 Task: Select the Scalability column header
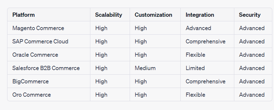[108, 15]
